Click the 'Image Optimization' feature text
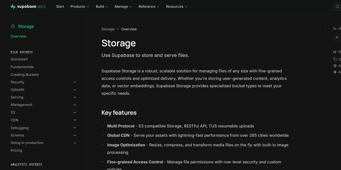Screen dimensions: 341x170 tap(126, 145)
